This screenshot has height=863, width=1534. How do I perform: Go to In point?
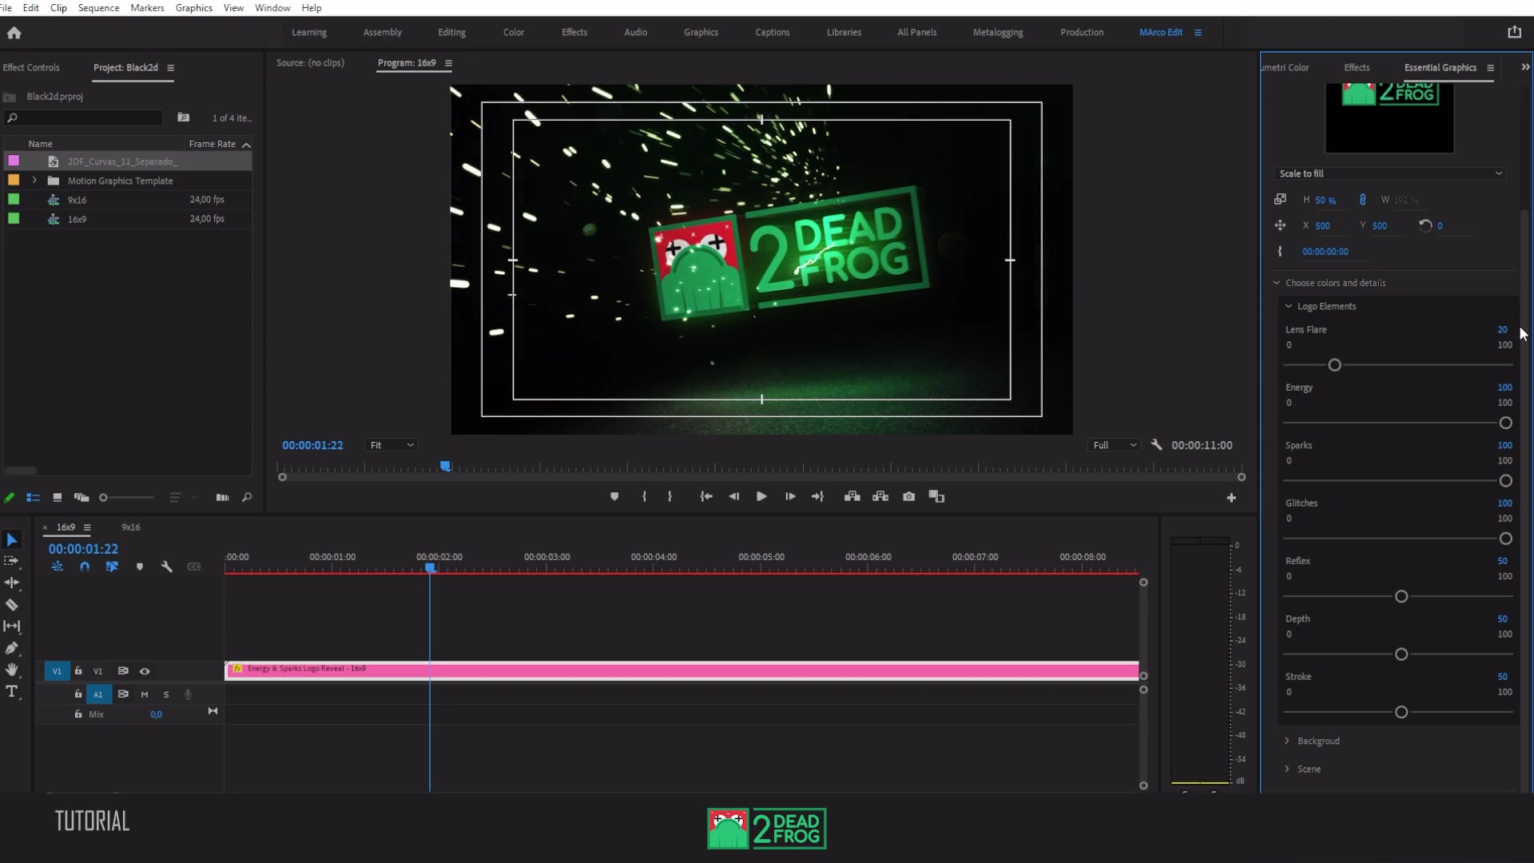click(706, 497)
